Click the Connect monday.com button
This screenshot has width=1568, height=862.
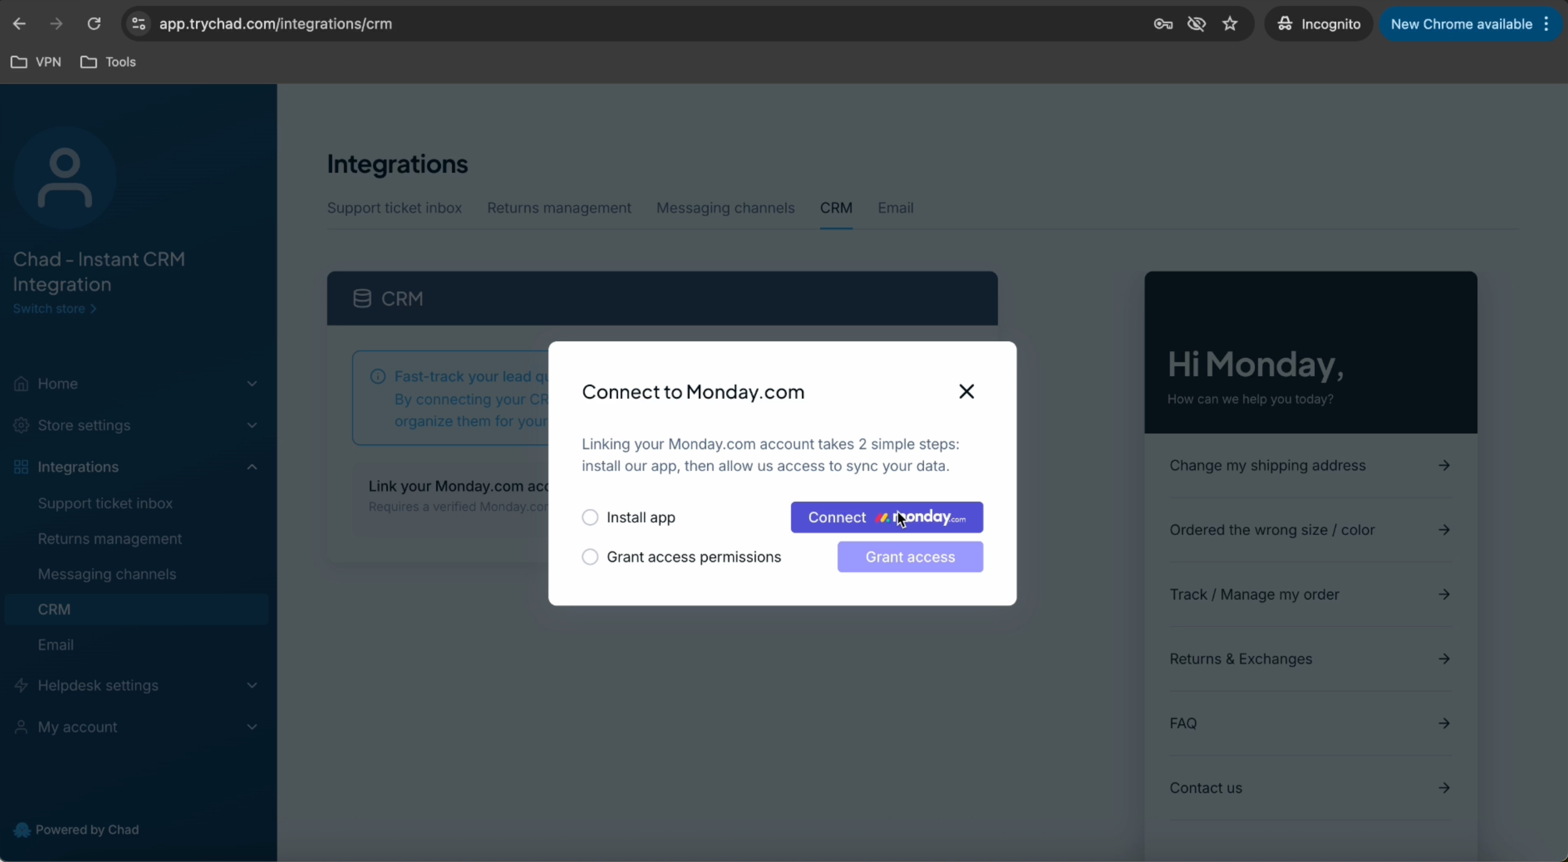click(887, 518)
